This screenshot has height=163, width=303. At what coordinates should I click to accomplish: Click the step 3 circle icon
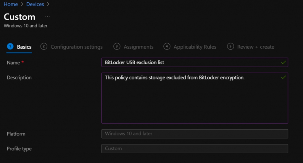coord(117,47)
